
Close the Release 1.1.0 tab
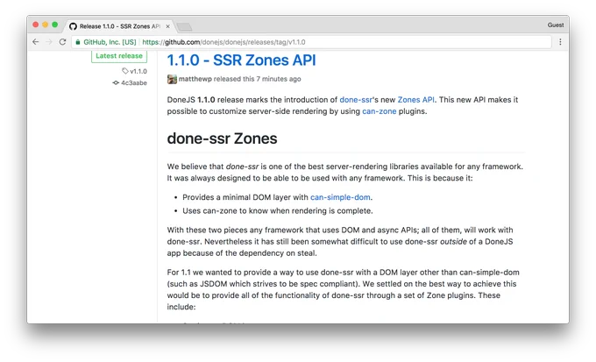(167, 26)
